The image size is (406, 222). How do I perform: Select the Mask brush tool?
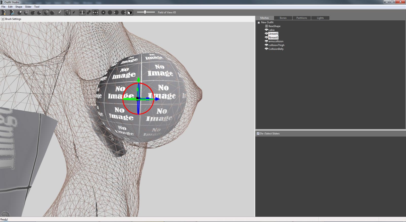26,12
